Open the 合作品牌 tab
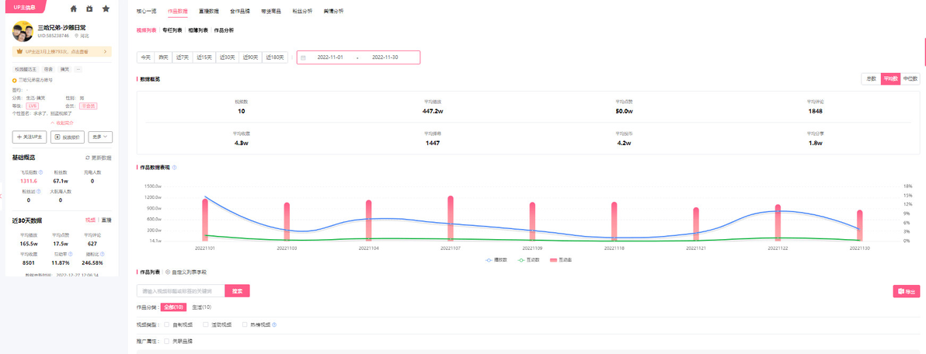 coord(240,11)
